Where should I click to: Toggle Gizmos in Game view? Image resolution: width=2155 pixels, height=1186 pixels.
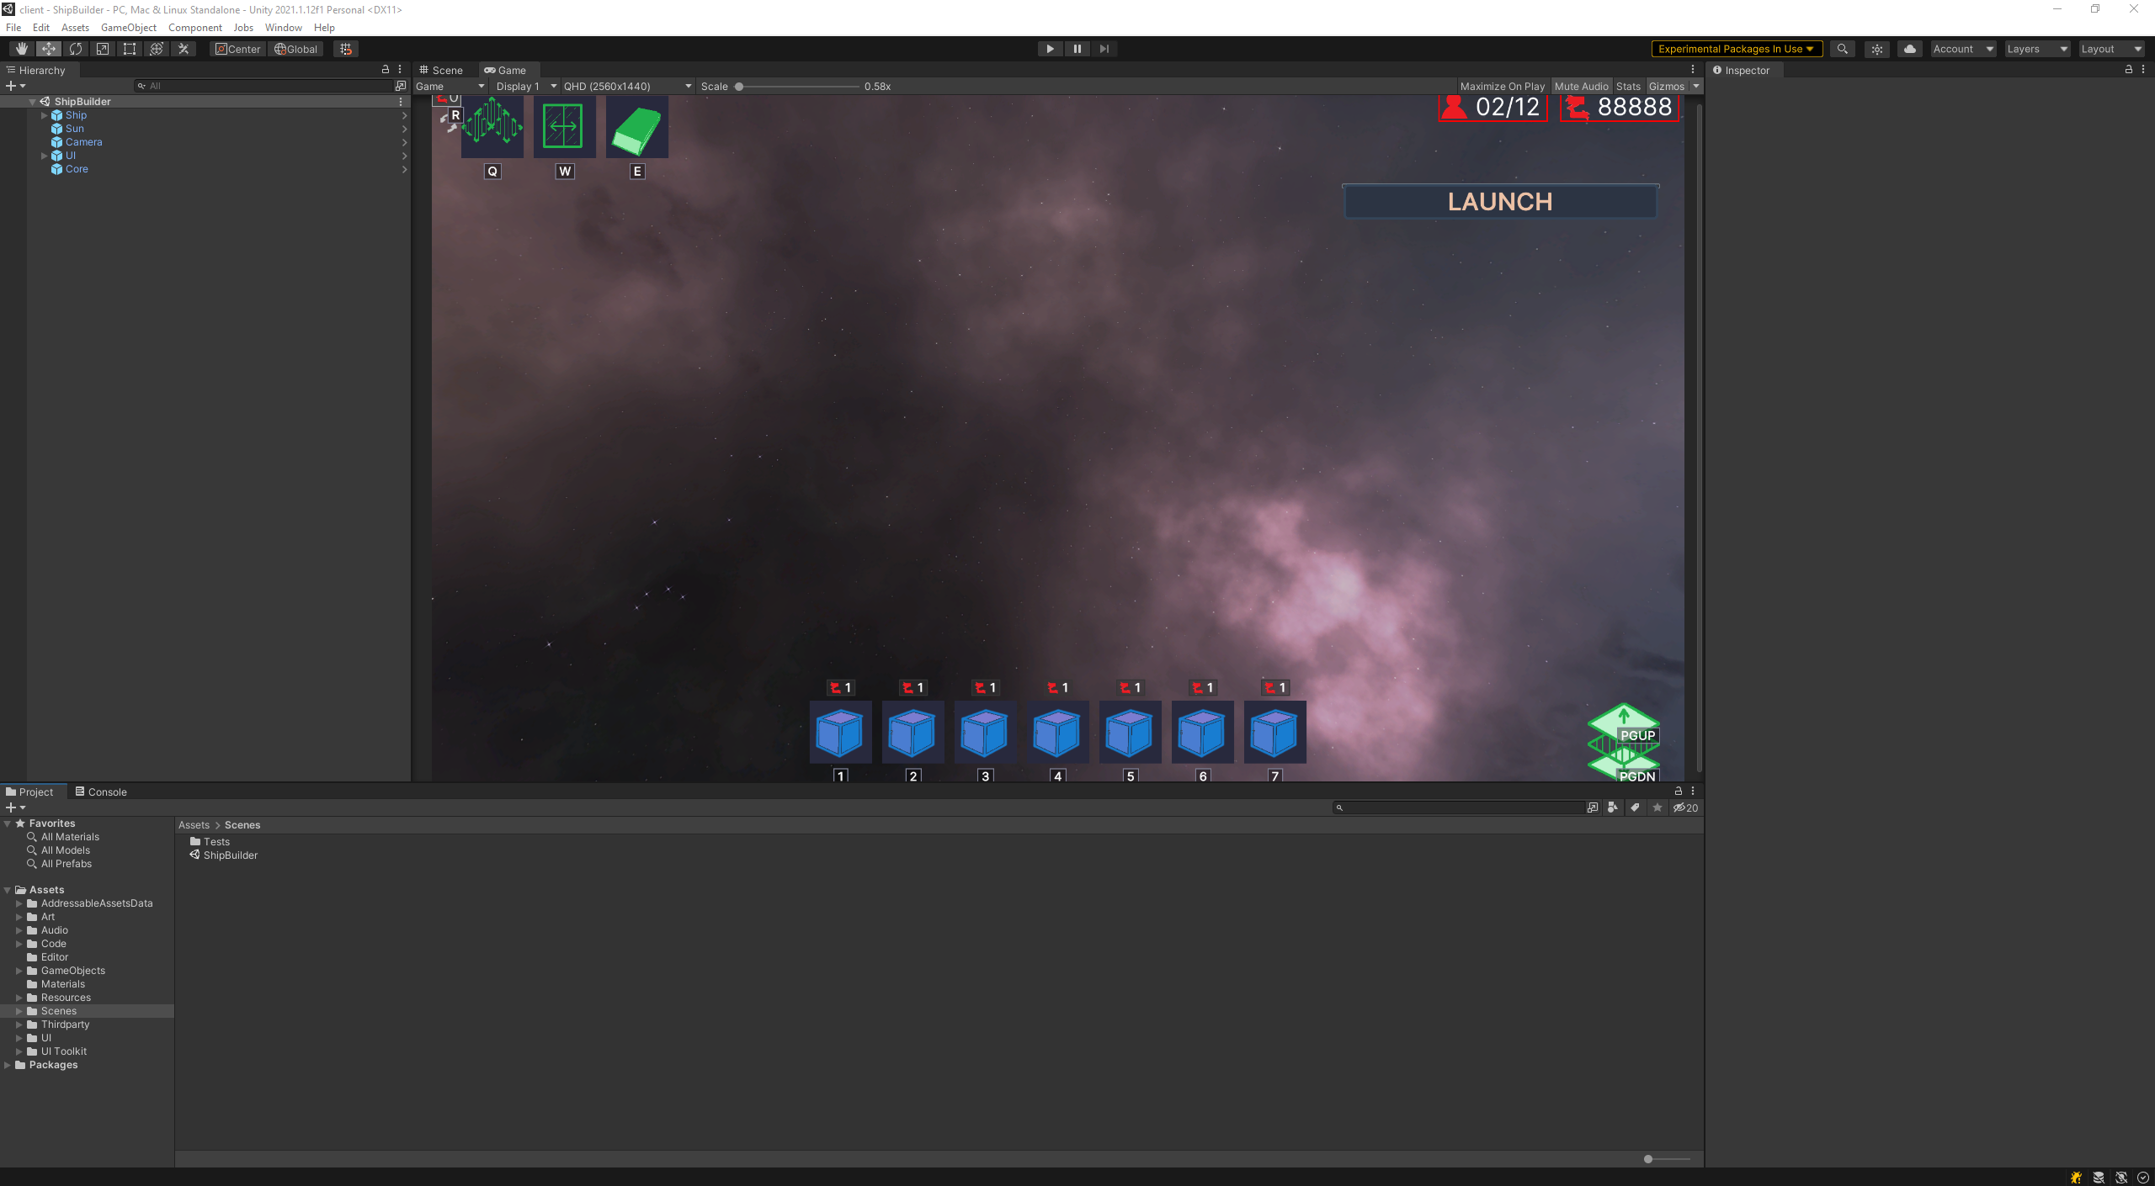point(1666,86)
